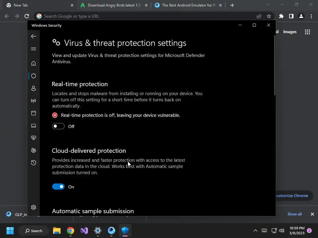Image resolution: width=318 pixels, height=238 pixels.
Task: Open Chrome three-dot menu
Action: (x=311, y=16)
